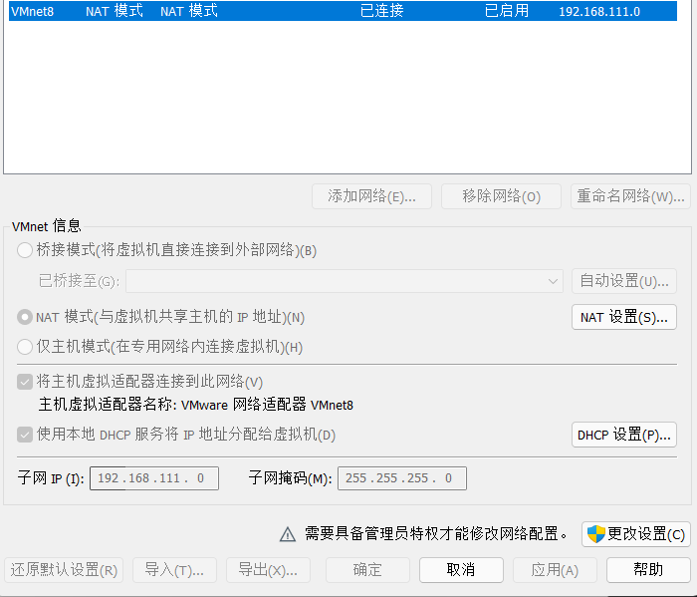Toggle 使用本地 DHCP 服务 checkbox
Image resolution: width=697 pixels, height=597 pixels.
pyautogui.click(x=25, y=435)
